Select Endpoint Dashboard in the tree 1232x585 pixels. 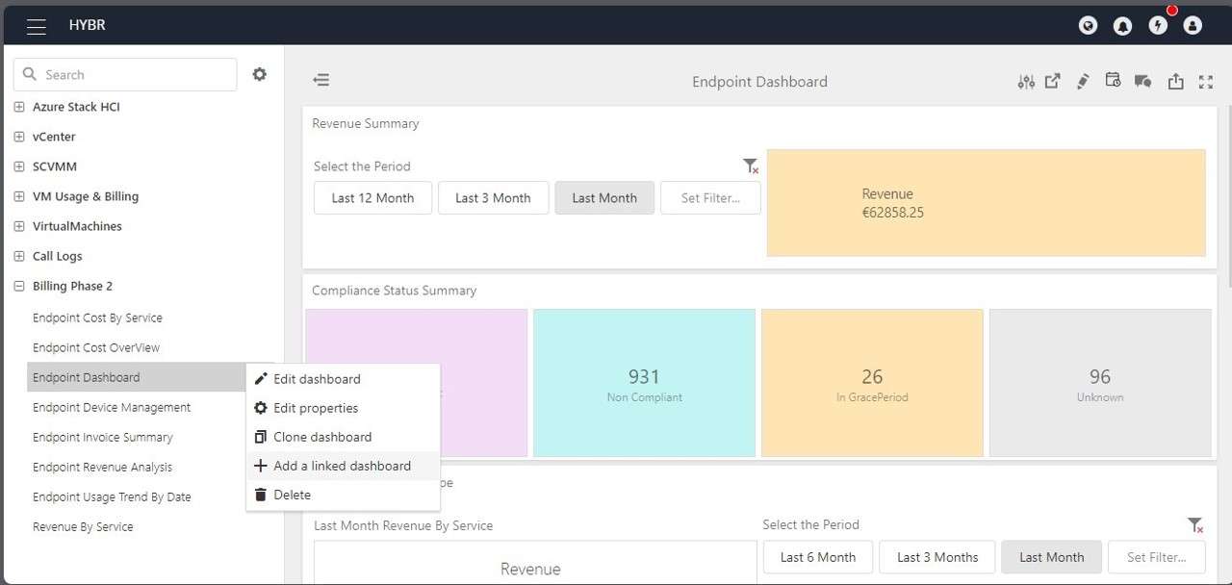point(137,377)
